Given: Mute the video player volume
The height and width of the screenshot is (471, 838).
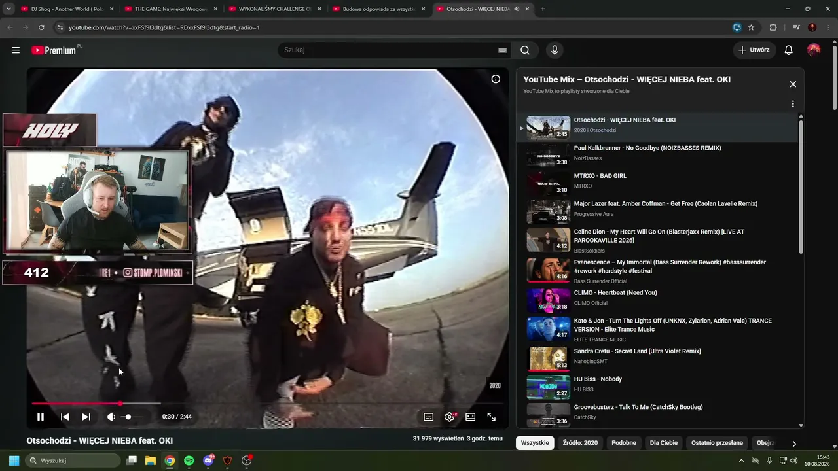Looking at the screenshot, I should [x=111, y=417].
